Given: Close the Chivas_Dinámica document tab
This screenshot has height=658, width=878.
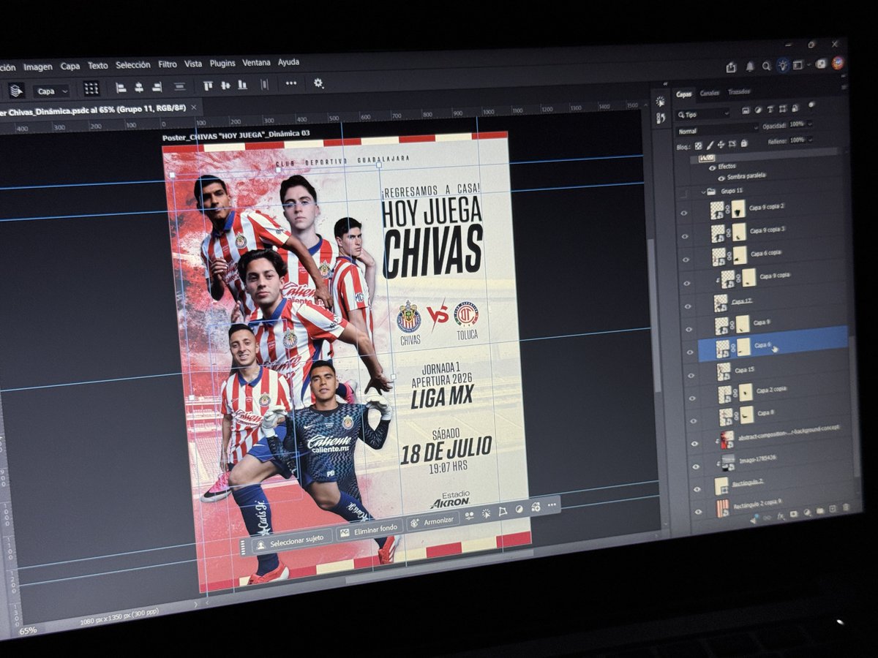Looking at the screenshot, I should (x=194, y=107).
